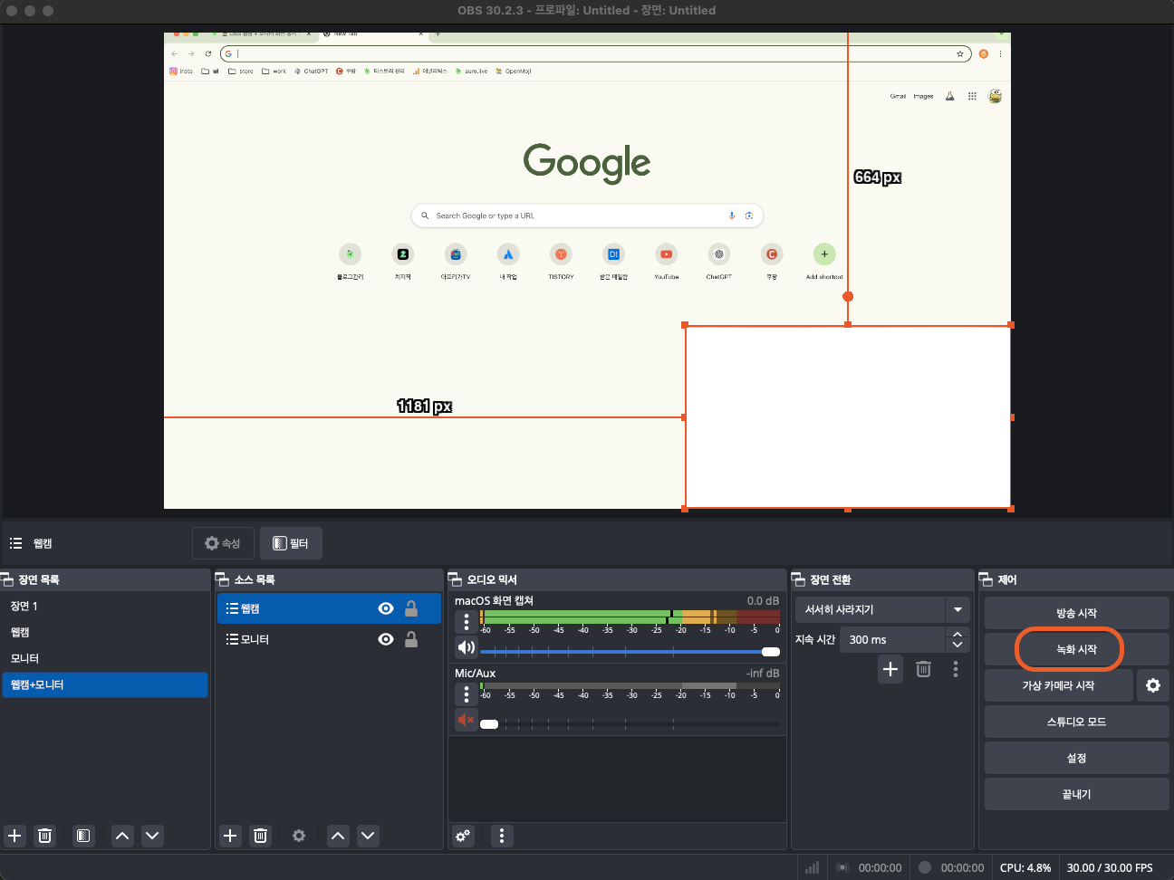Open options menu for macOS 화면 캡쳐 audio
Screen dimensions: 1174x880
coord(467,621)
